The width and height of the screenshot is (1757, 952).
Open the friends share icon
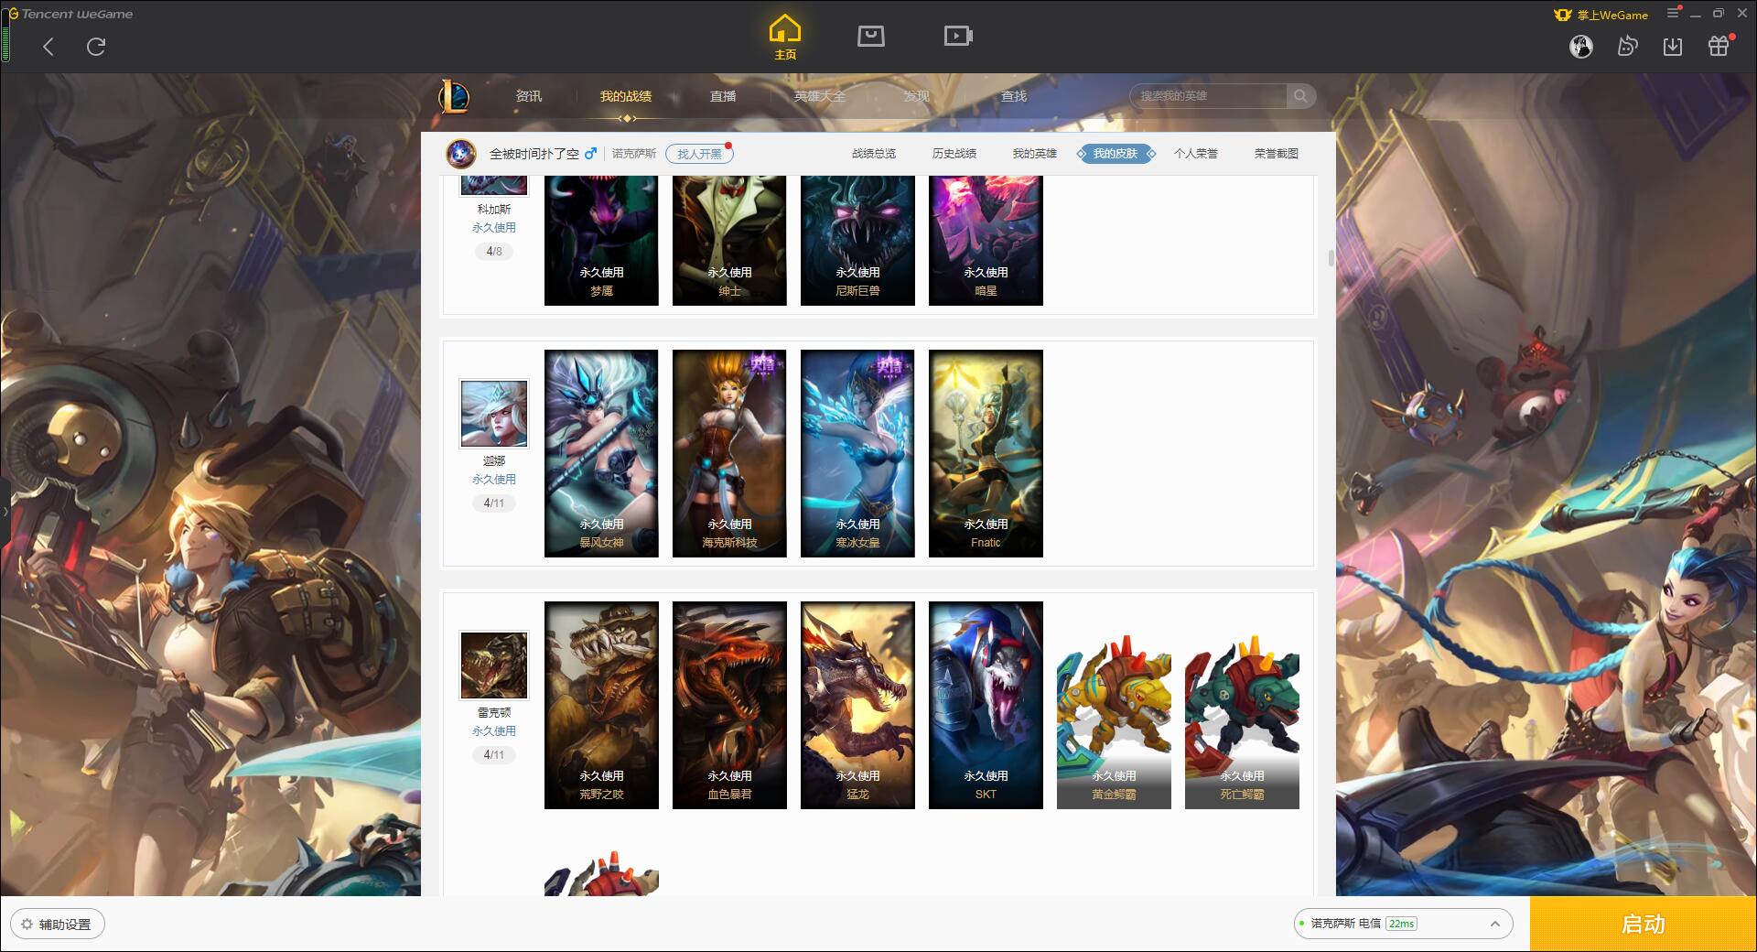(1627, 46)
